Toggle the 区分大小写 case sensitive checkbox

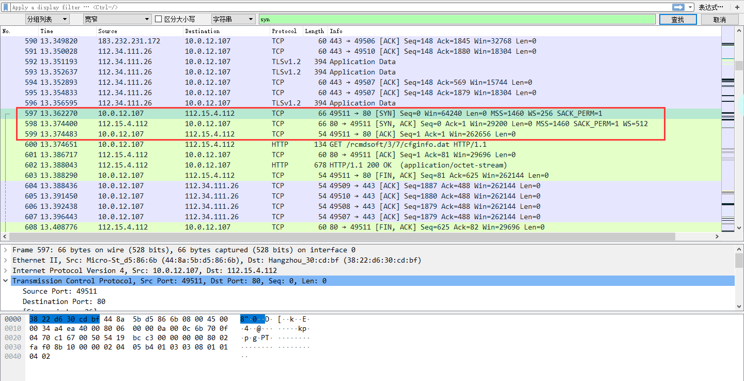coord(159,19)
